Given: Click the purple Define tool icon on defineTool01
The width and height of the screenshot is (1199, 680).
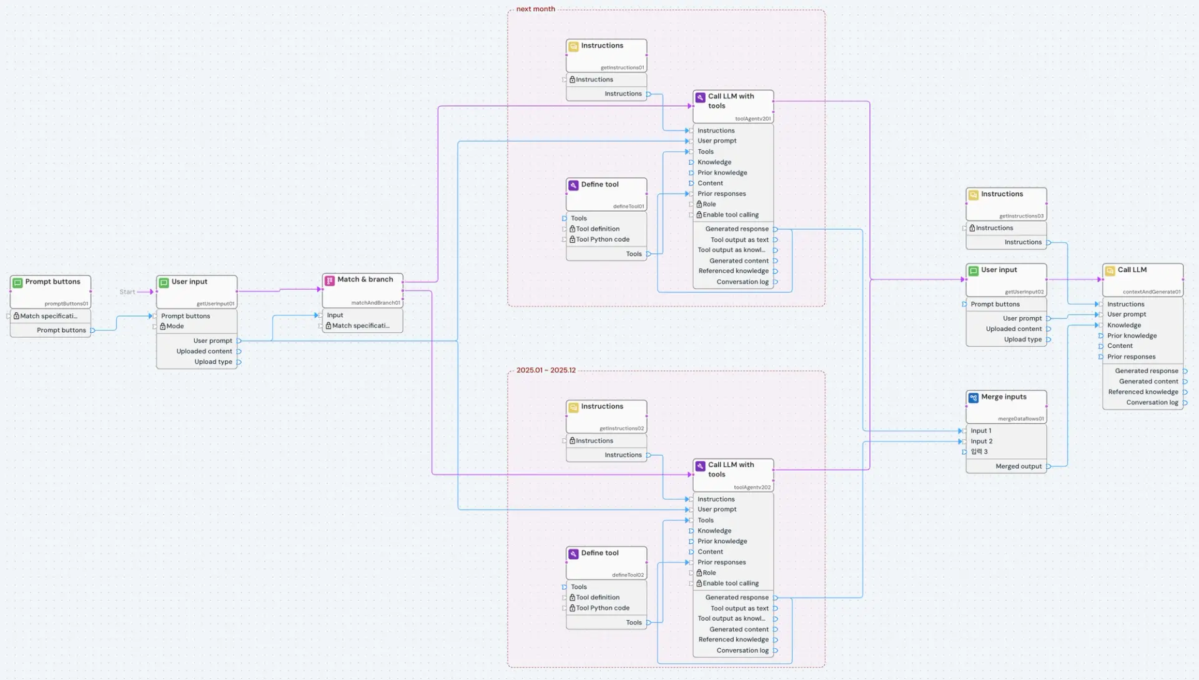Looking at the screenshot, I should coord(573,185).
